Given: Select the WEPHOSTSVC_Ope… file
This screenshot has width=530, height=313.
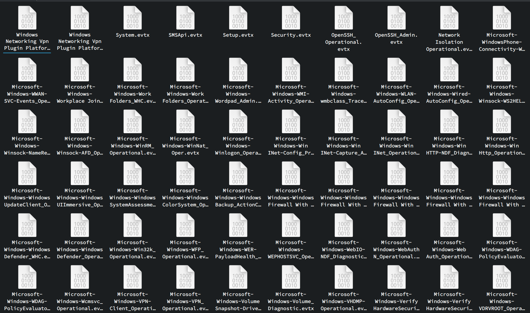Looking at the screenshot, I should (x=291, y=225).
